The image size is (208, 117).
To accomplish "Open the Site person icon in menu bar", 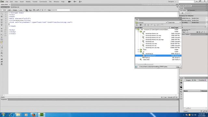I will [x=80, y=2].
